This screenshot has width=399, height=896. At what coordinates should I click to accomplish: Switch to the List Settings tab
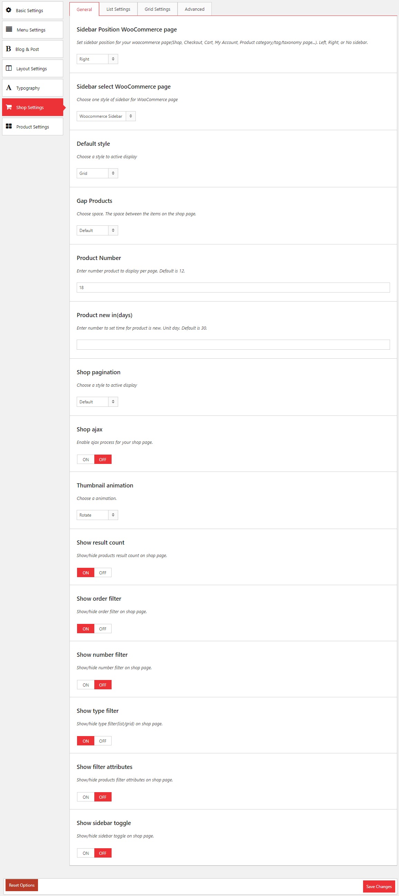(x=118, y=9)
